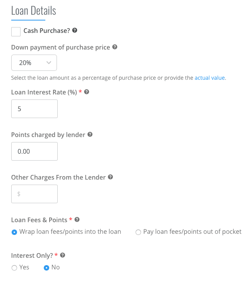The image size is (246, 281).
Task: Click the down payment dropdown chevron arrow
Action: coord(49,63)
